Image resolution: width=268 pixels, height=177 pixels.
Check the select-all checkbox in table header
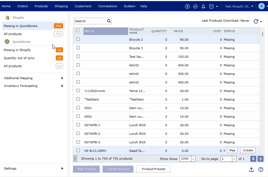point(78,30)
